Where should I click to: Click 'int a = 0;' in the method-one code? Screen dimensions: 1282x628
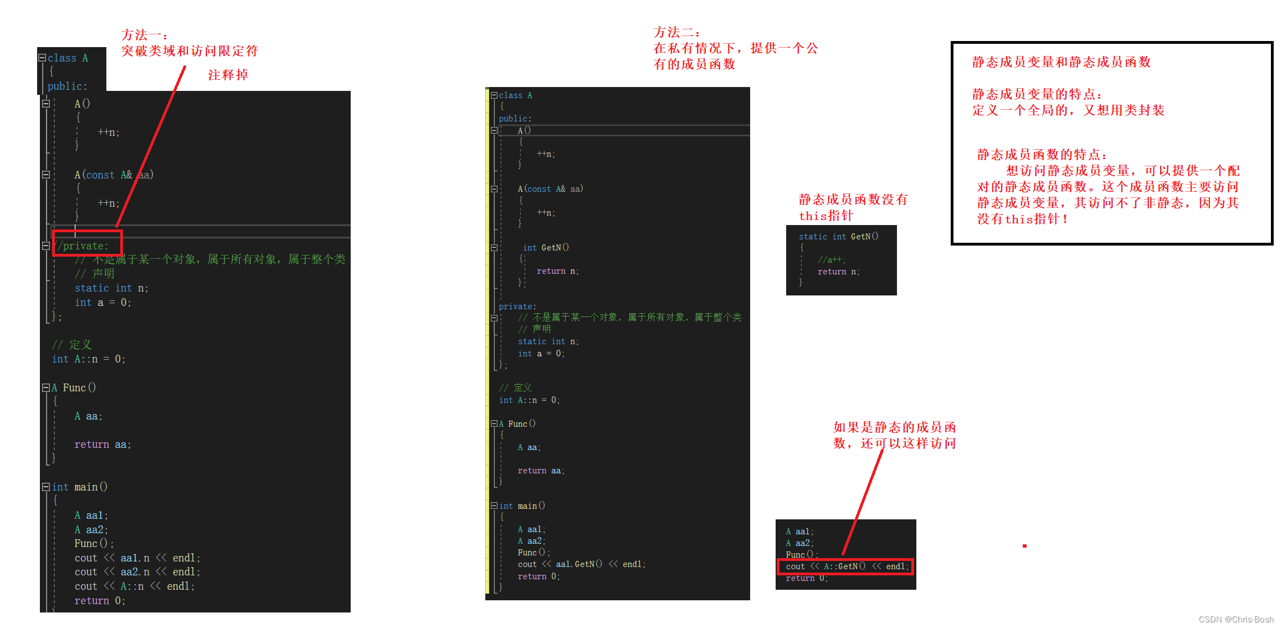point(103,303)
